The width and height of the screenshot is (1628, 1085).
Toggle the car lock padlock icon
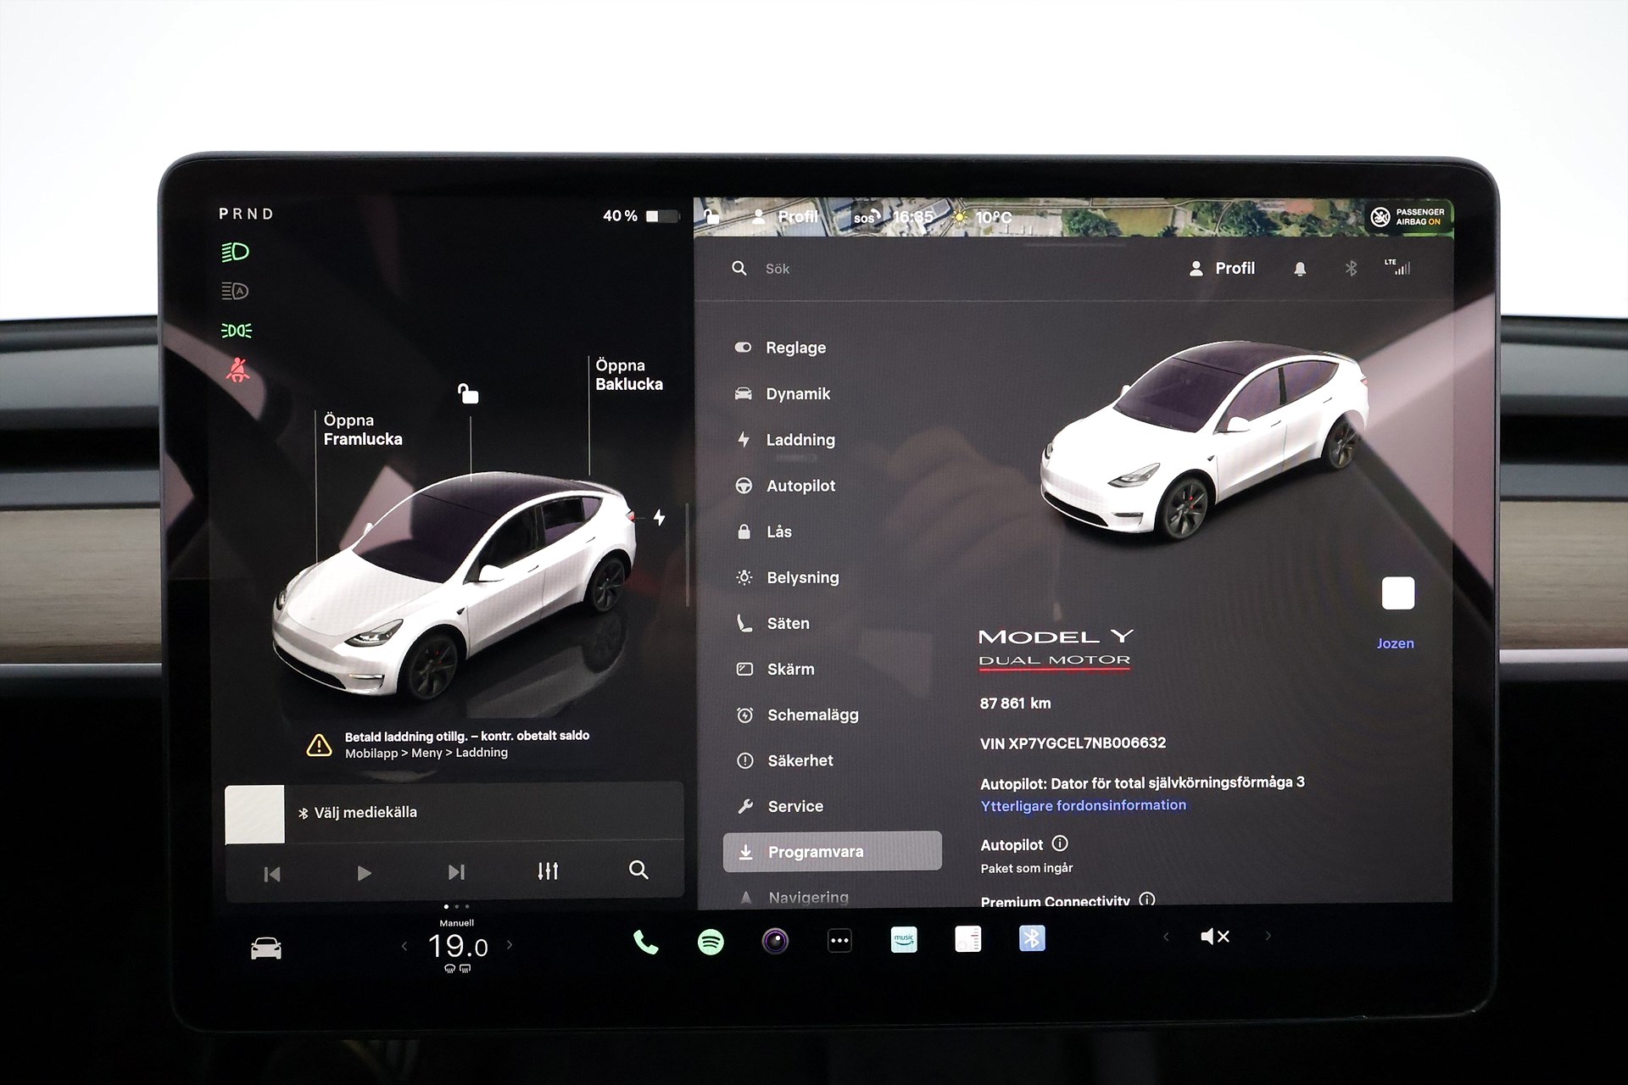[x=468, y=393]
